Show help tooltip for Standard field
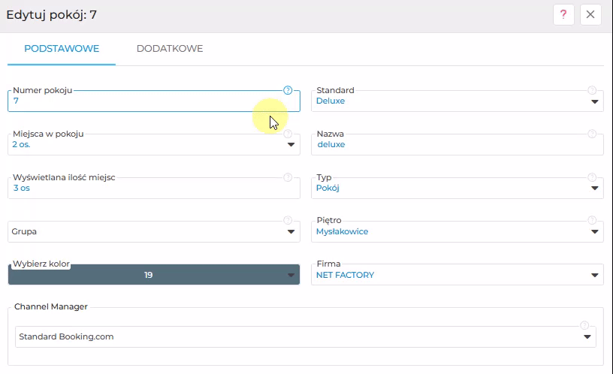This screenshot has height=374, width=613. coord(592,90)
